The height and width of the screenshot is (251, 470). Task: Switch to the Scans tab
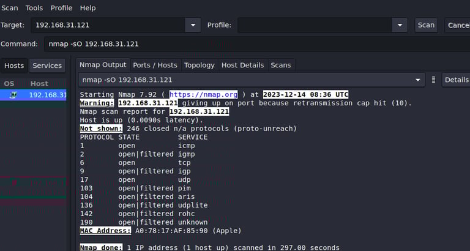281,65
